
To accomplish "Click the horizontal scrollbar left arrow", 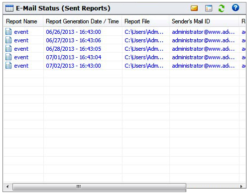I will (7, 187).
